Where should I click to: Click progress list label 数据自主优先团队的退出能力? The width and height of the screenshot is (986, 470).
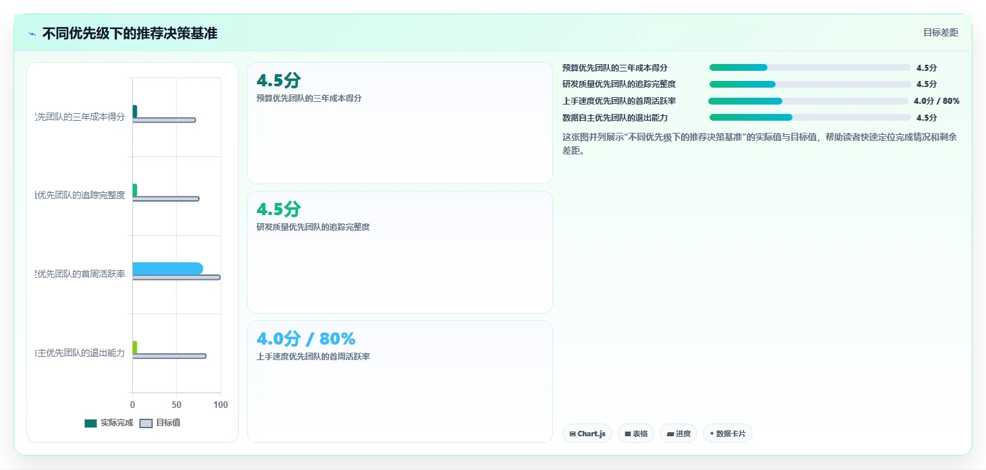(x=615, y=117)
